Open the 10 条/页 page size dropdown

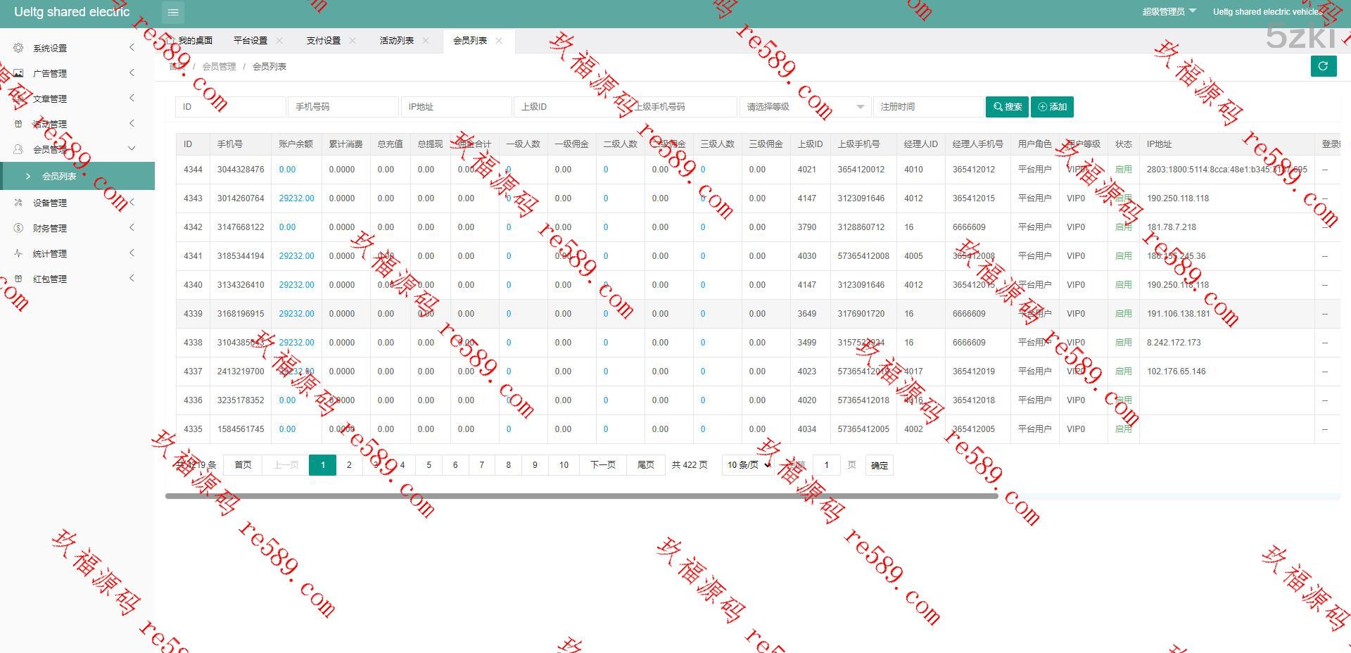[748, 465]
